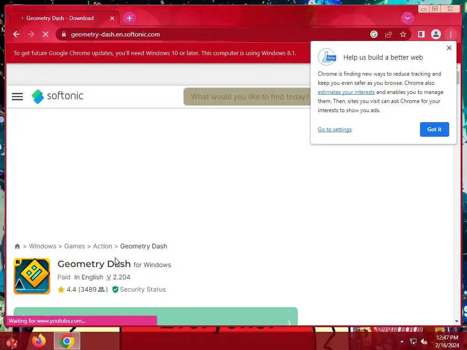Open the Chrome side panel icon
The image size is (467, 350).
(421, 34)
